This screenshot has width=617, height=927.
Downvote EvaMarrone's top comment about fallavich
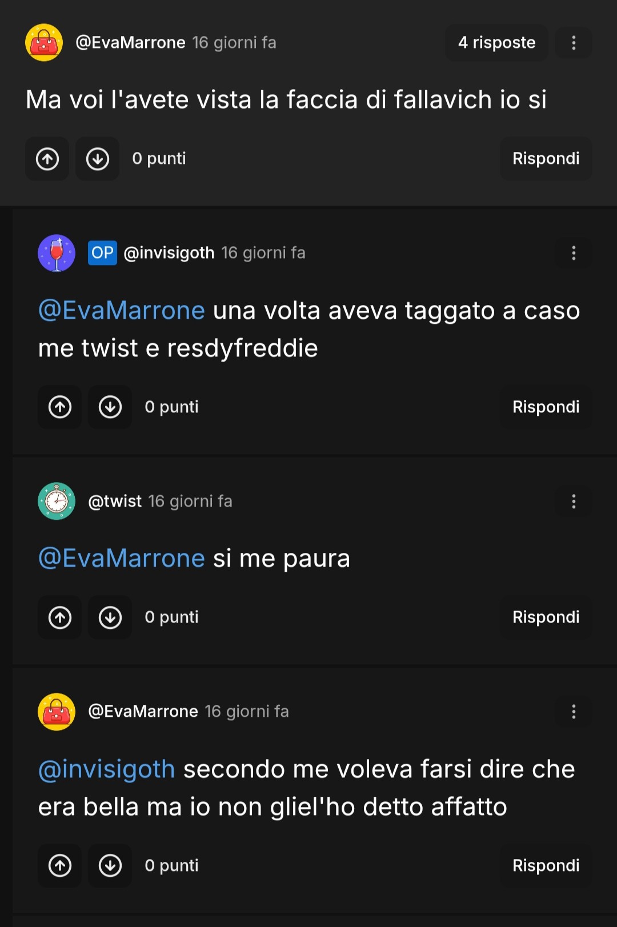pos(98,159)
